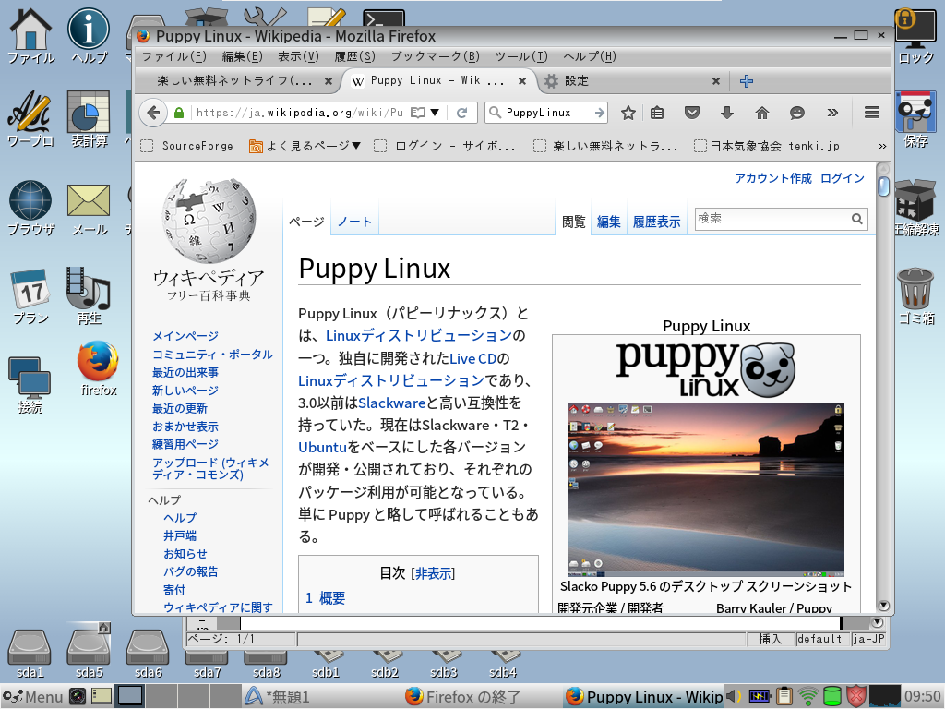
Task: Open the 履歴(S) menu
Action: (355, 56)
